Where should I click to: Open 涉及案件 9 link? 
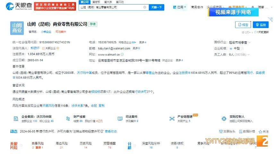[x=132, y=121]
